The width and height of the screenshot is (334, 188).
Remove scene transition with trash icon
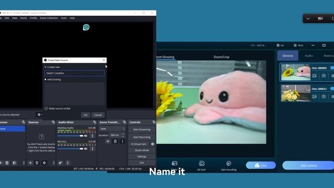[x=115, y=142]
